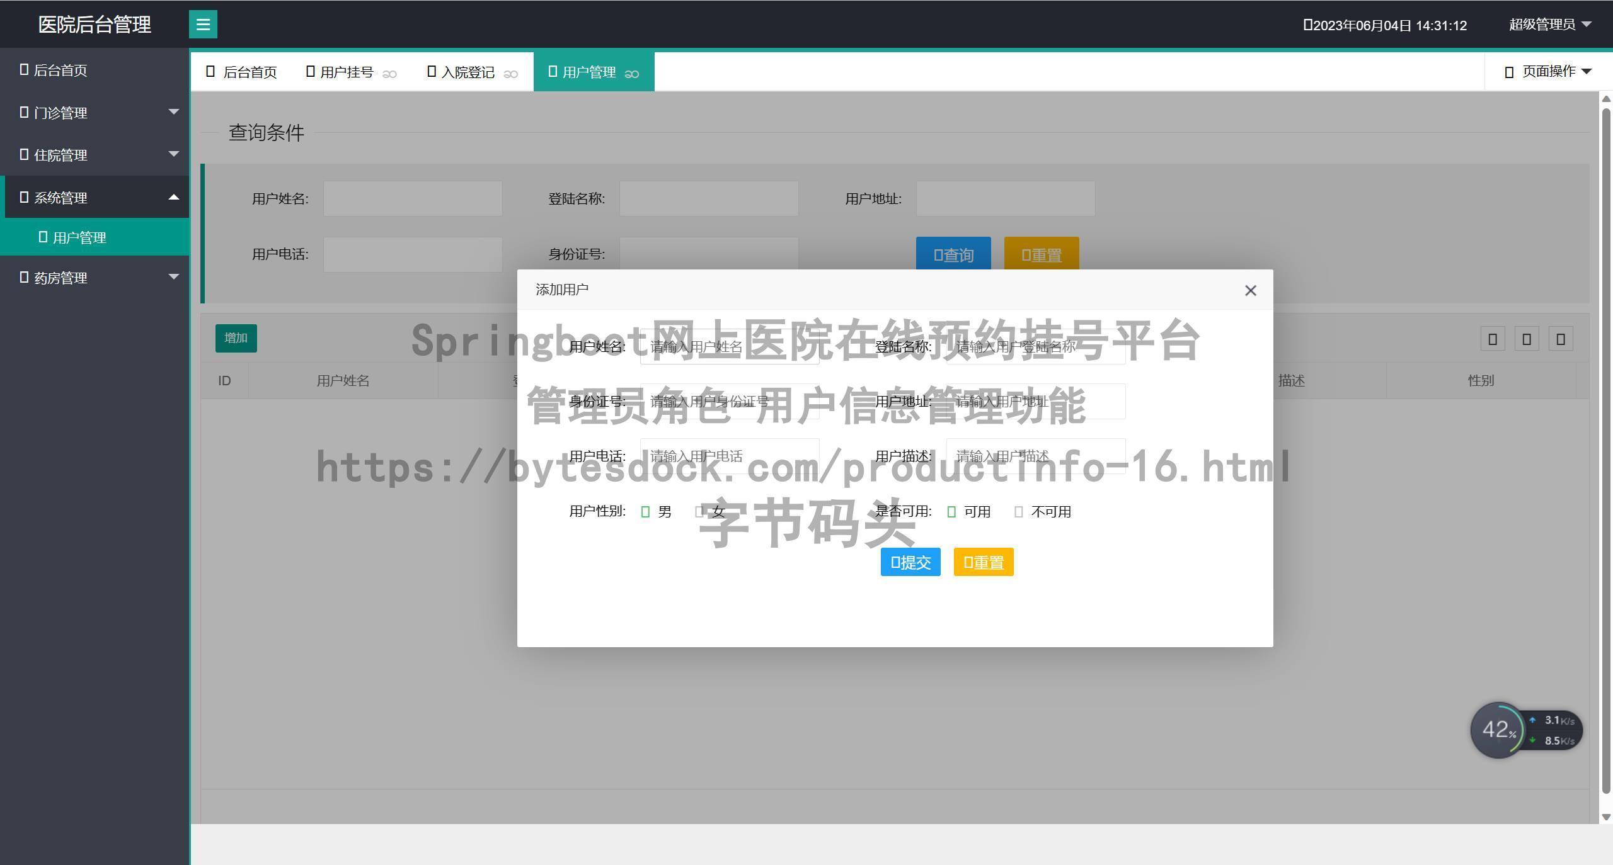Close the 添加用户 dialog
The image size is (1613, 865).
pyautogui.click(x=1251, y=290)
